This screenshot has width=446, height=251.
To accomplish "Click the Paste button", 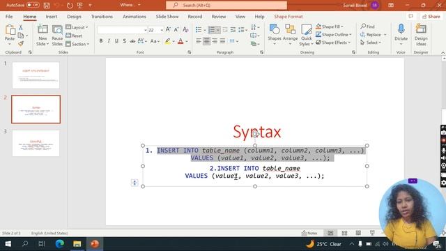I will coord(10,34).
